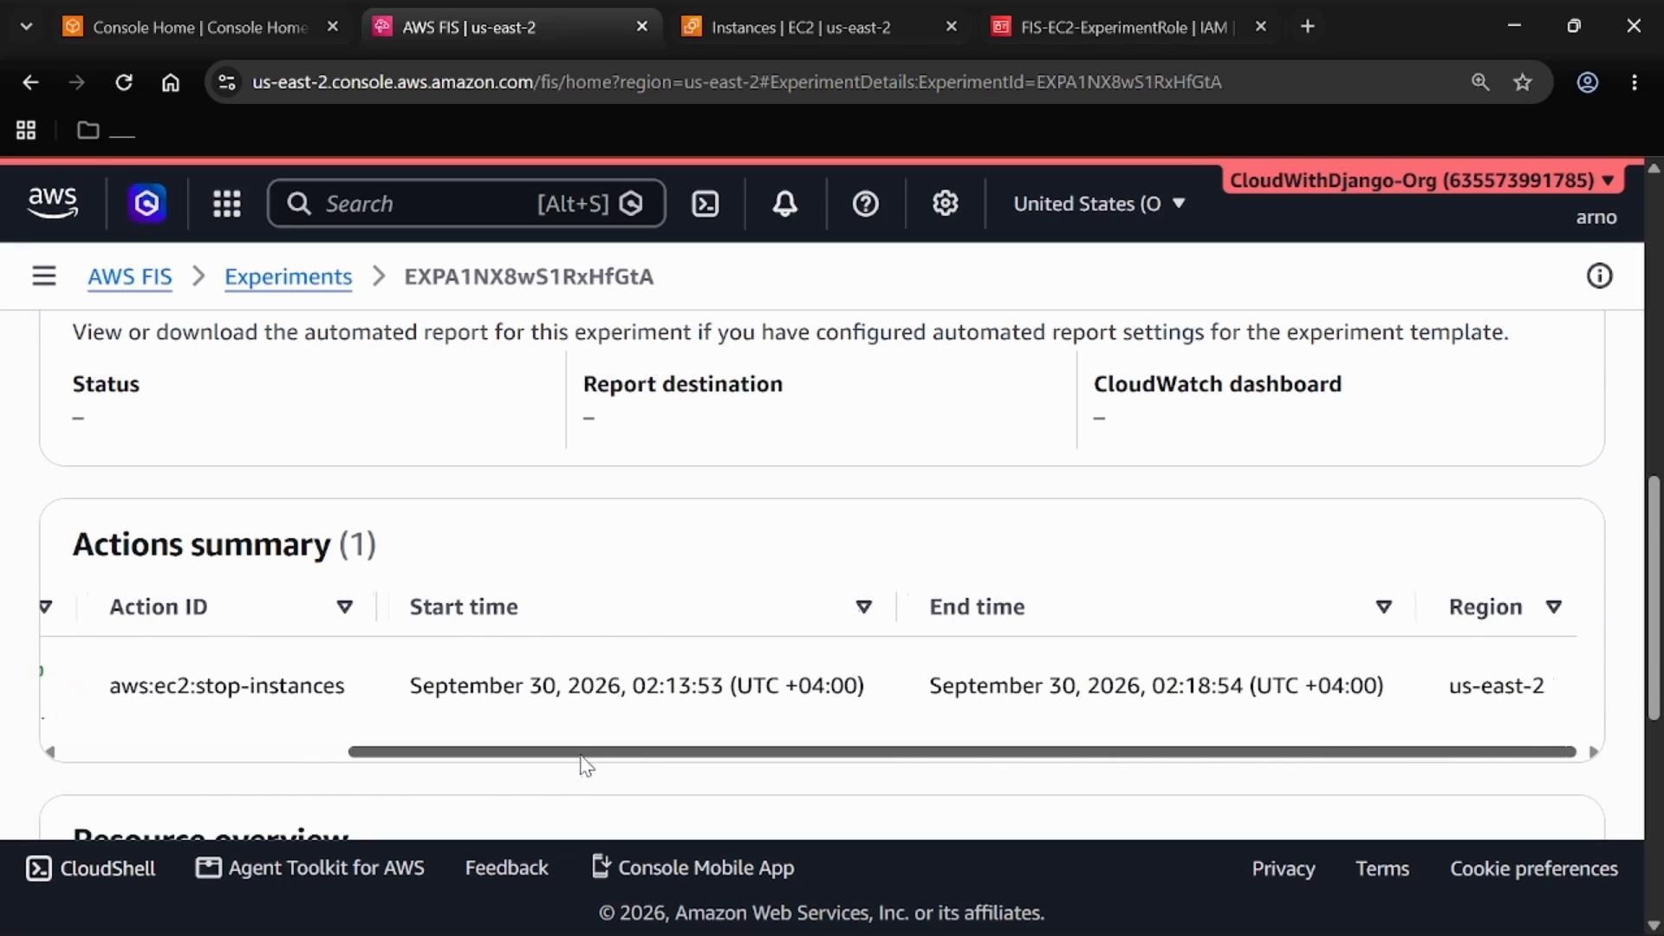1664x936 pixels.
Task: Bookmark this page with the star
Action: pos(1523,82)
